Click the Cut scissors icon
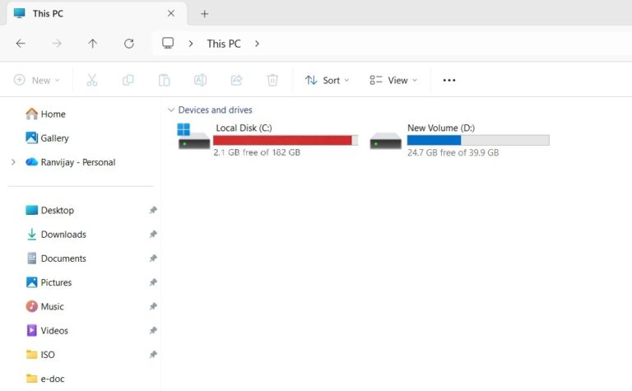The width and height of the screenshot is (632, 391). [x=92, y=80]
